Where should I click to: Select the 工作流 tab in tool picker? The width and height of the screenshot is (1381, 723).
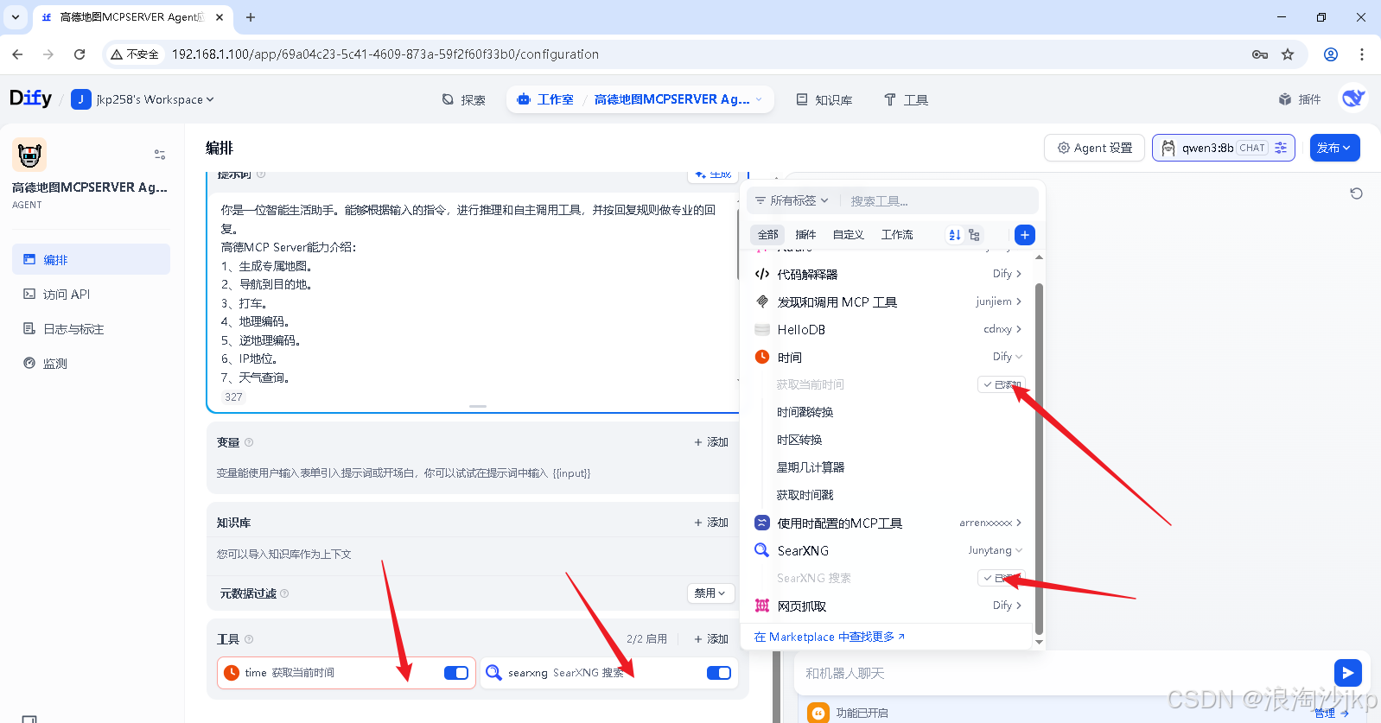897,235
